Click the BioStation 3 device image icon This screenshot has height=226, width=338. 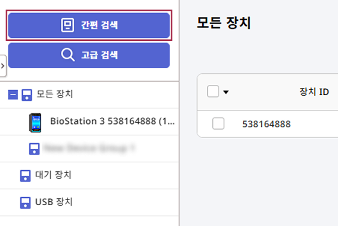click(35, 122)
